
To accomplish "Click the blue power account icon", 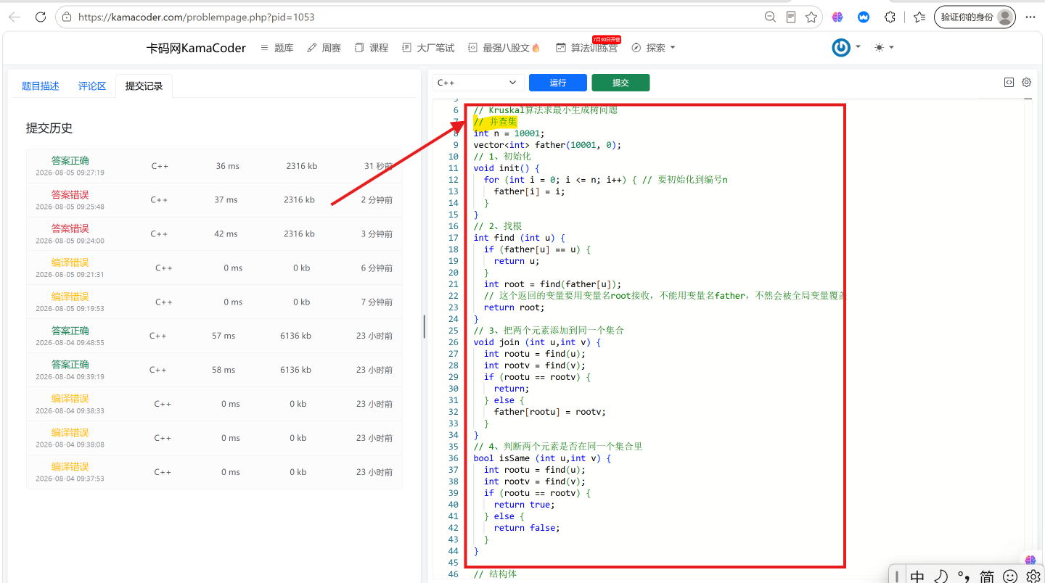I will 841,48.
